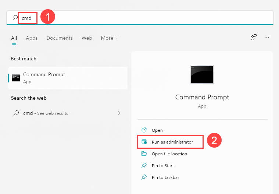Click the large Command Prompt thumbnail
The image size is (279, 194).
click(x=202, y=75)
